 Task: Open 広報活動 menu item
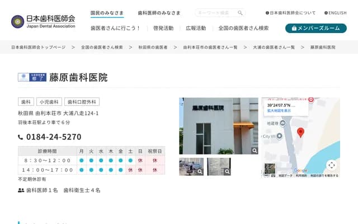pyautogui.click(x=196, y=28)
